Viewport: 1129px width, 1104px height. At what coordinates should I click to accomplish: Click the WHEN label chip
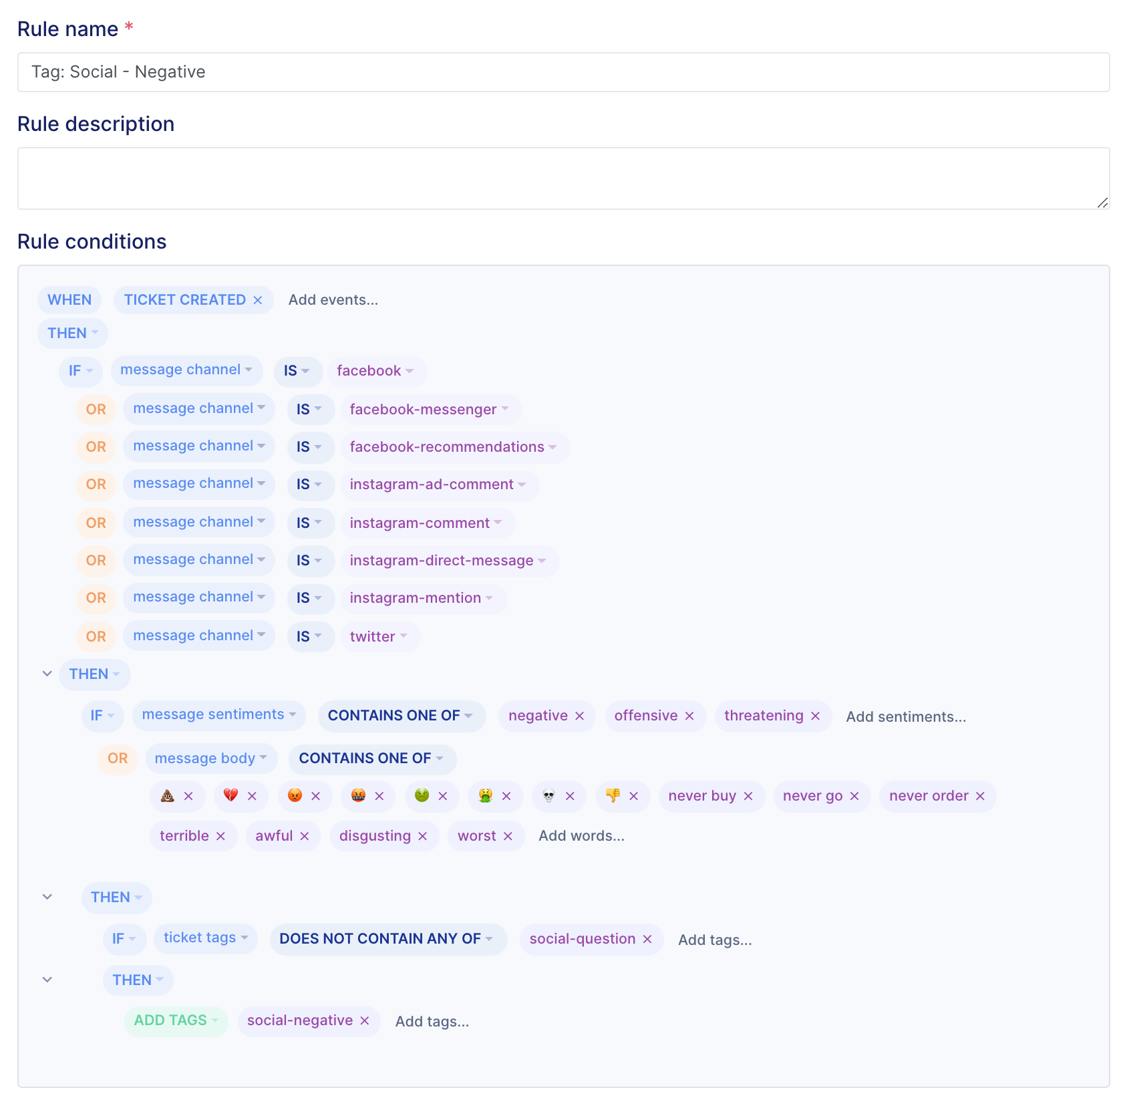(69, 300)
